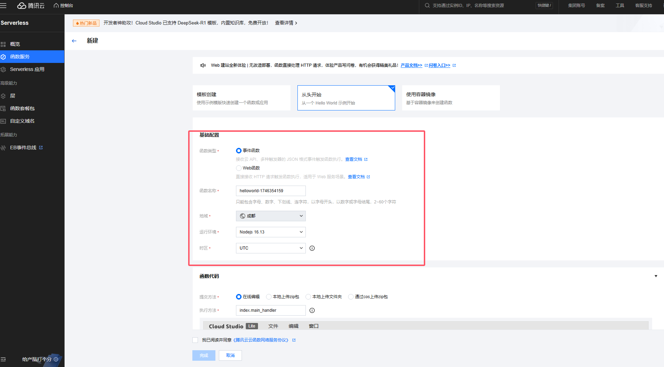Image resolution: width=664 pixels, height=367 pixels.
Task: Open the 运行环境 dropdown showing Nodejs 16.13
Action: (x=271, y=232)
